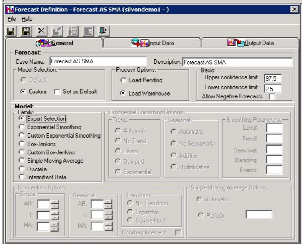Click the Damping smoothing parameter field

tap(274, 159)
